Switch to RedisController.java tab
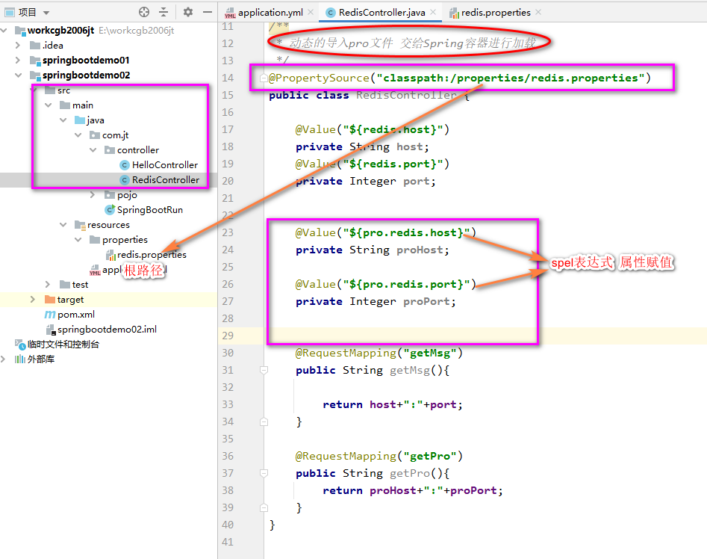 pyautogui.click(x=382, y=13)
